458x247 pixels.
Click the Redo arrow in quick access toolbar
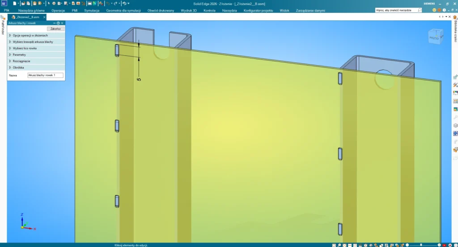(x=115, y=4)
